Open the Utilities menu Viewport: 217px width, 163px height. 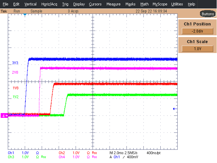click(177, 4)
